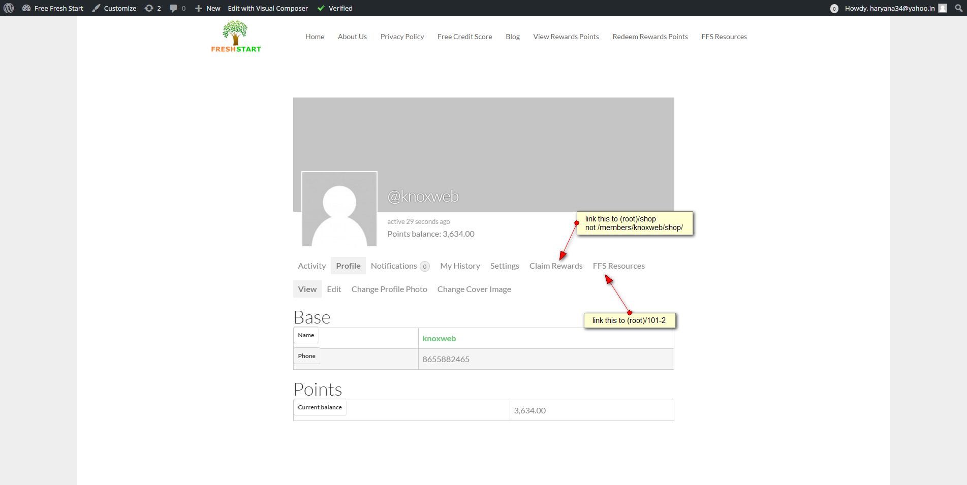
Task: Choose Edit with Visual Composer
Action: [x=268, y=8]
